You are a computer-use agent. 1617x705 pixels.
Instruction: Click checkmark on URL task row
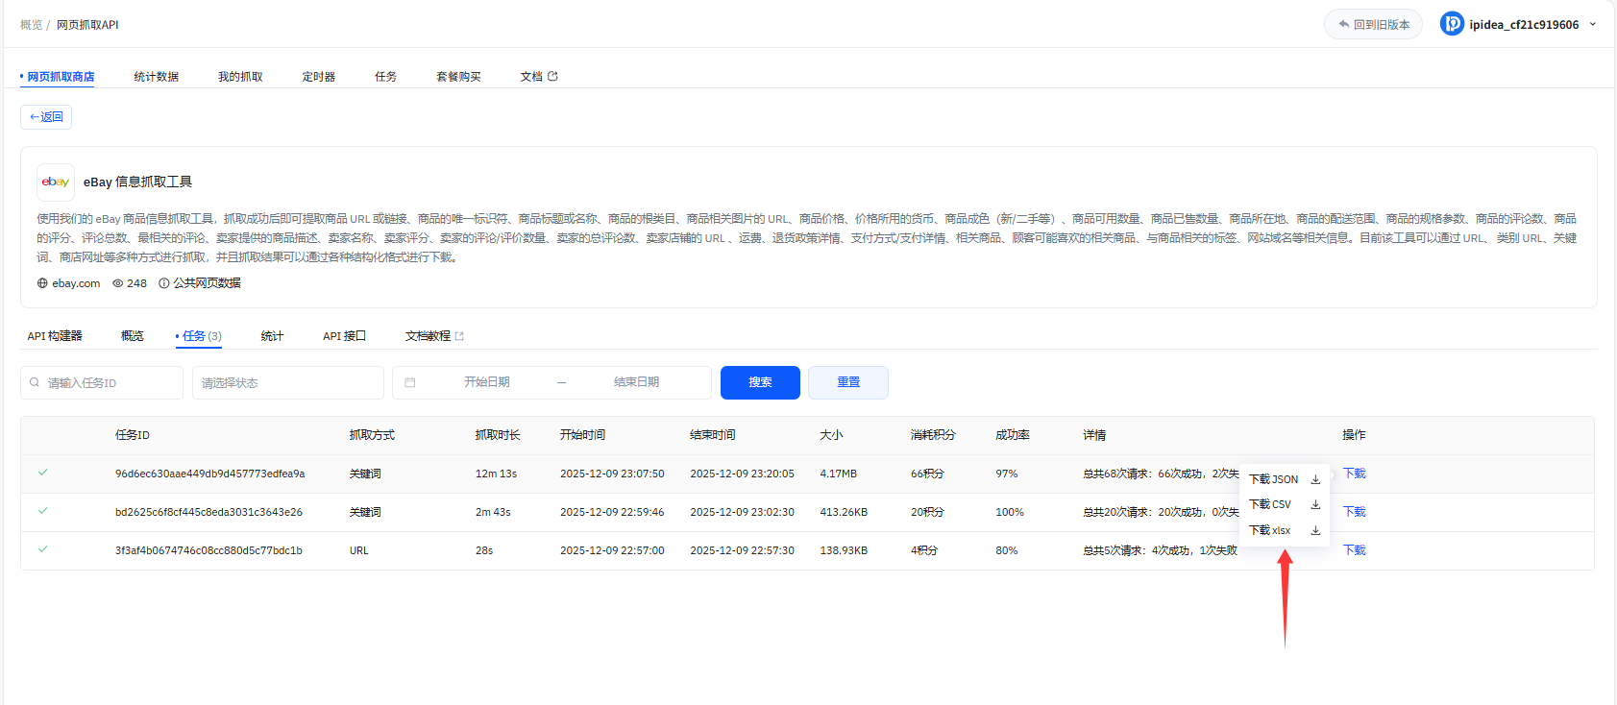tap(42, 549)
